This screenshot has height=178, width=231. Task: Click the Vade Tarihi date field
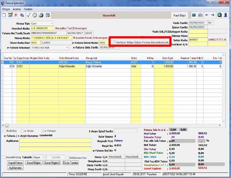(198, 23)
